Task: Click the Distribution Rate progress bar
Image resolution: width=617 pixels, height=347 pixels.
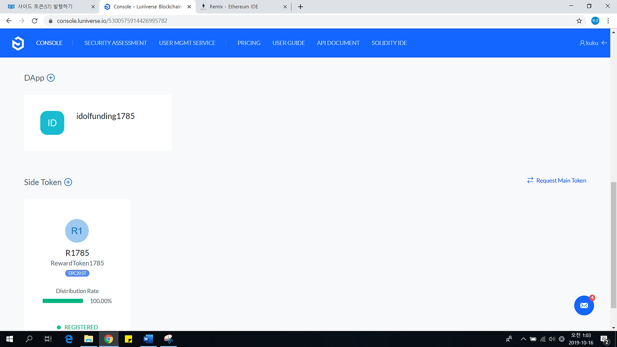Action: (63, 301)
